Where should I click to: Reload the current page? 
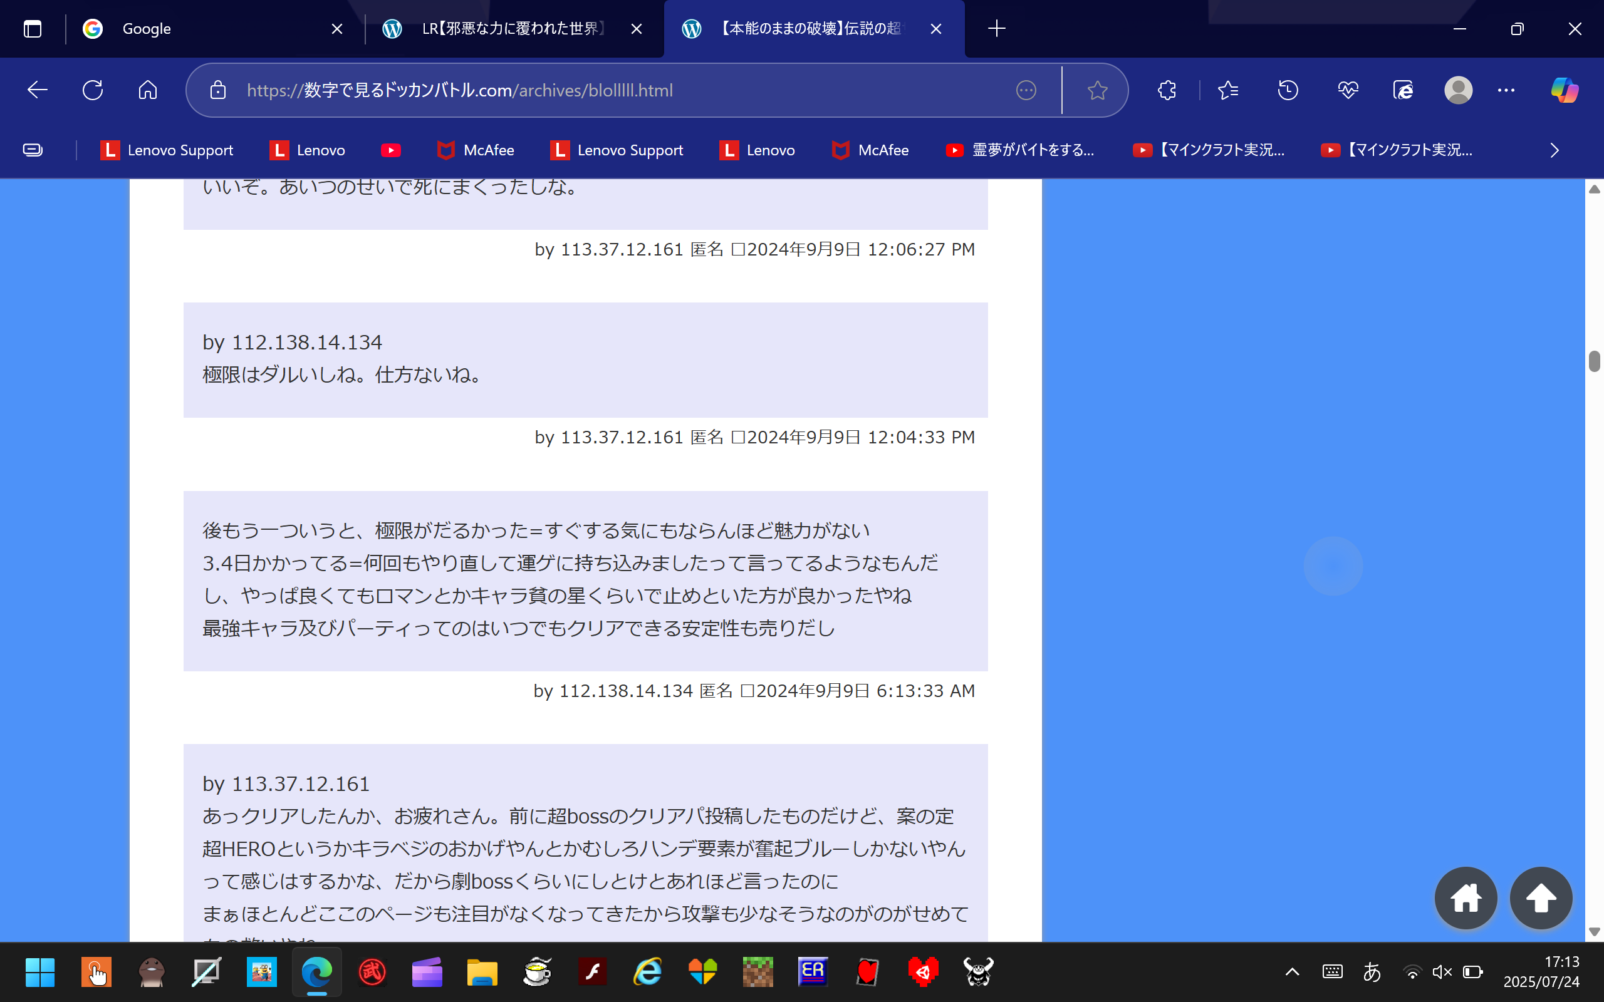coord(93,90)
